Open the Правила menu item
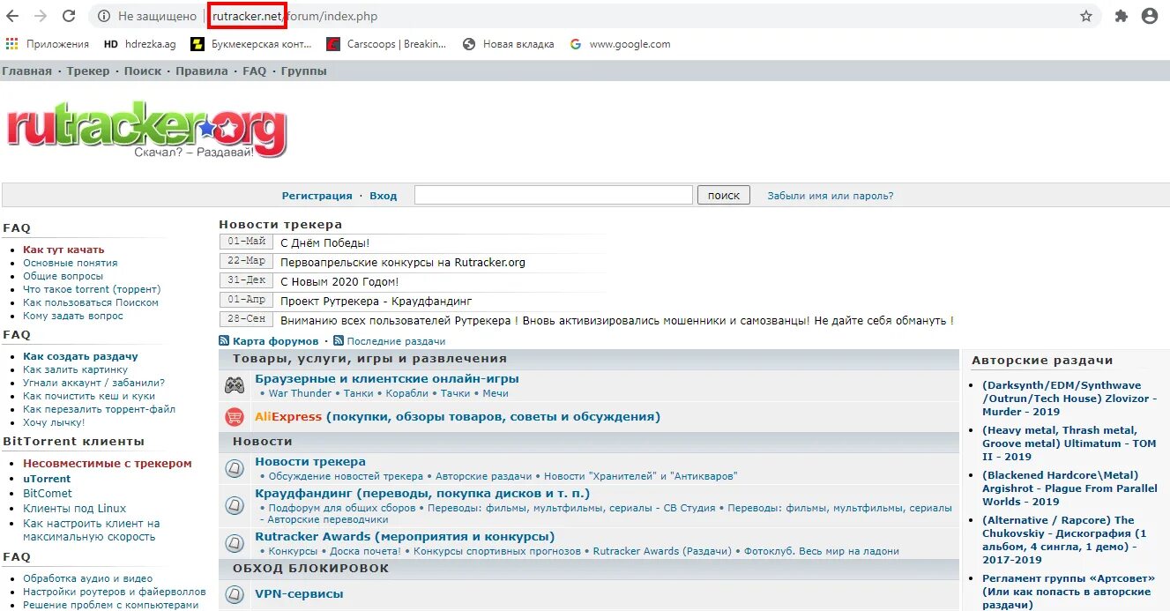This screenshot has height=611, width=1170. tap(202, 71)
